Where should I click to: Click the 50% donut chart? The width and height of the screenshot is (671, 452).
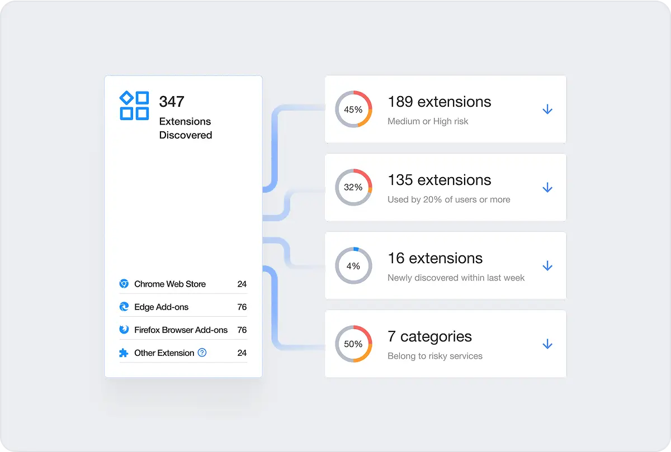coord(353,344)
